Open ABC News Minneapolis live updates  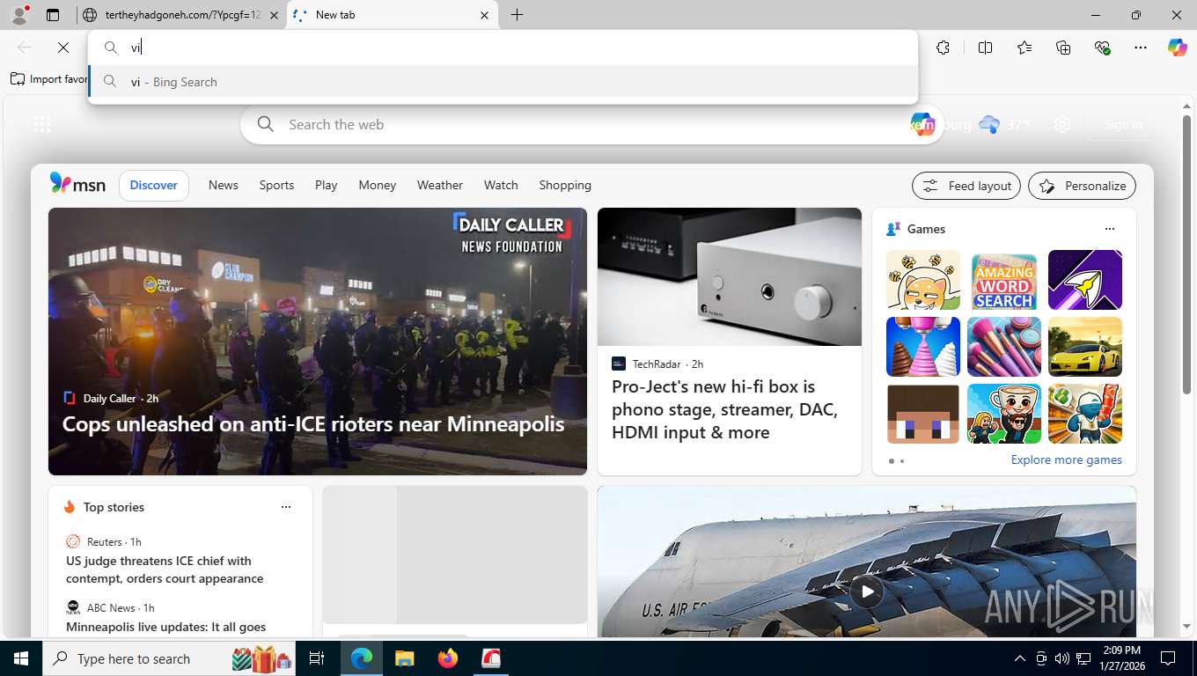(165, 627)
